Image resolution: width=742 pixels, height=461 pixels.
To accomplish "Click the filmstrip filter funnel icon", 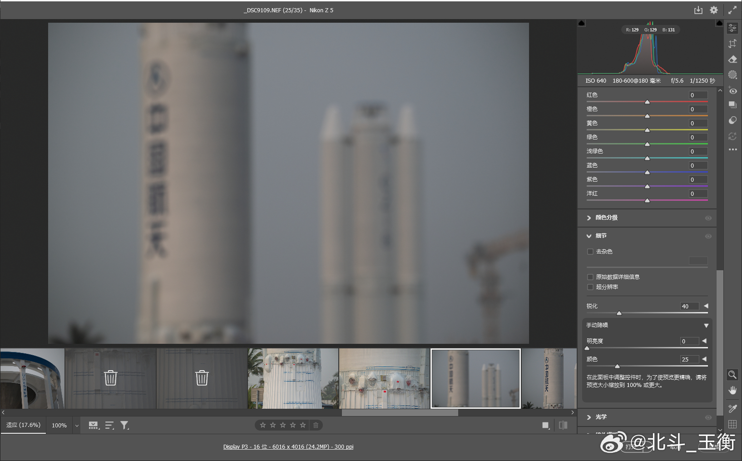I will point(124,425).
